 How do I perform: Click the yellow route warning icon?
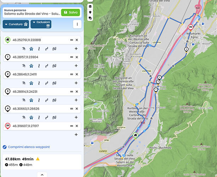click(x=38, y=159)
